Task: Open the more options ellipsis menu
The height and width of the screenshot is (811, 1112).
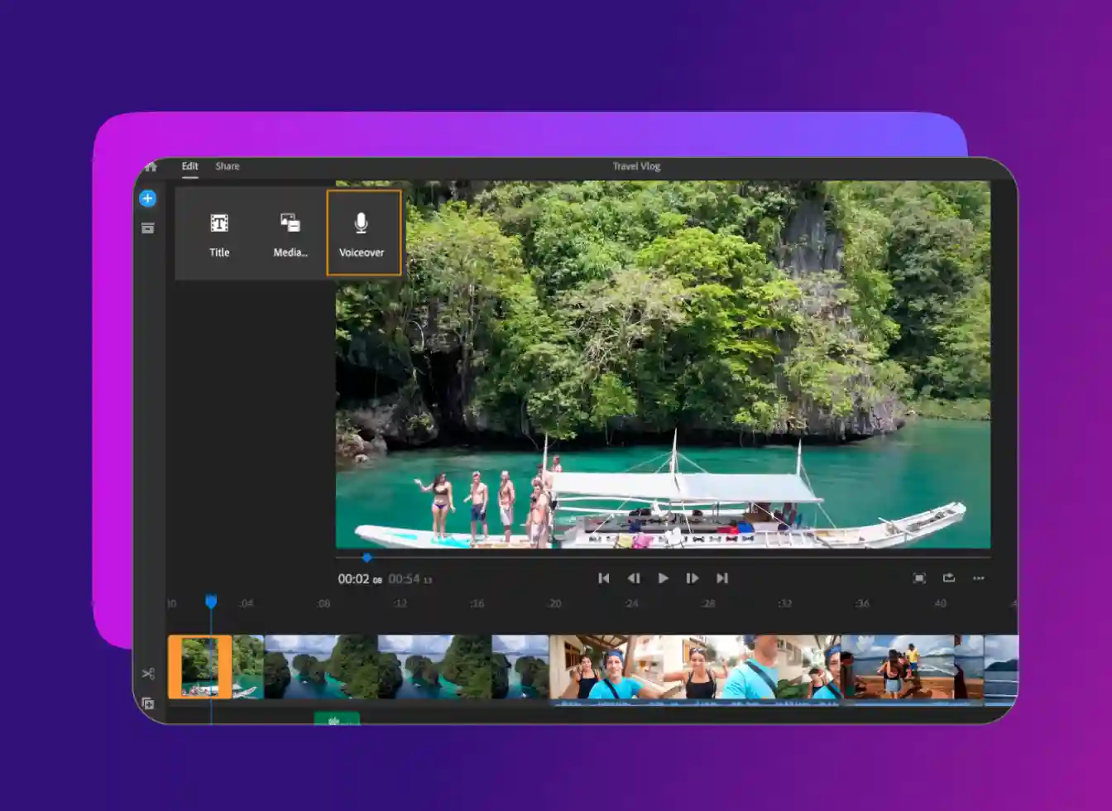Action: click(979, 578)
